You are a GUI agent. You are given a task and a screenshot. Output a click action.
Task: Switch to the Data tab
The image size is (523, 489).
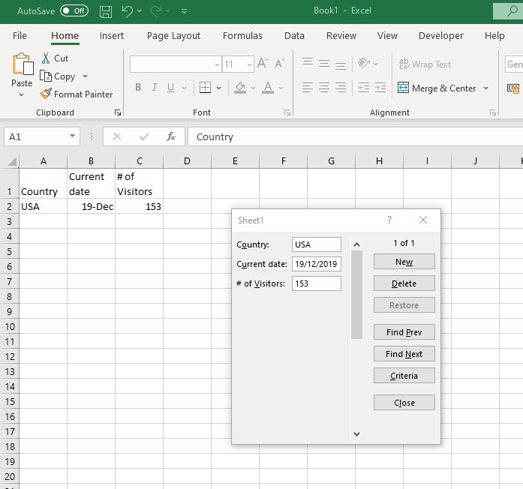294,36
